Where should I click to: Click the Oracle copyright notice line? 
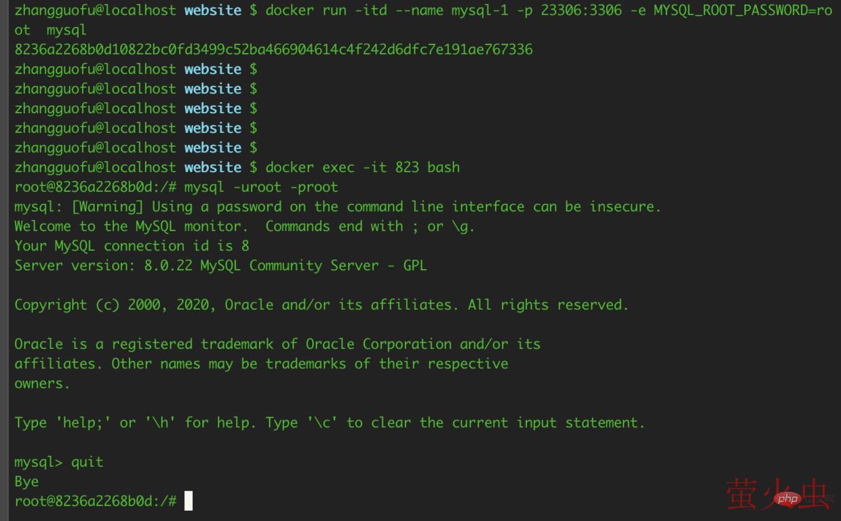321,305
